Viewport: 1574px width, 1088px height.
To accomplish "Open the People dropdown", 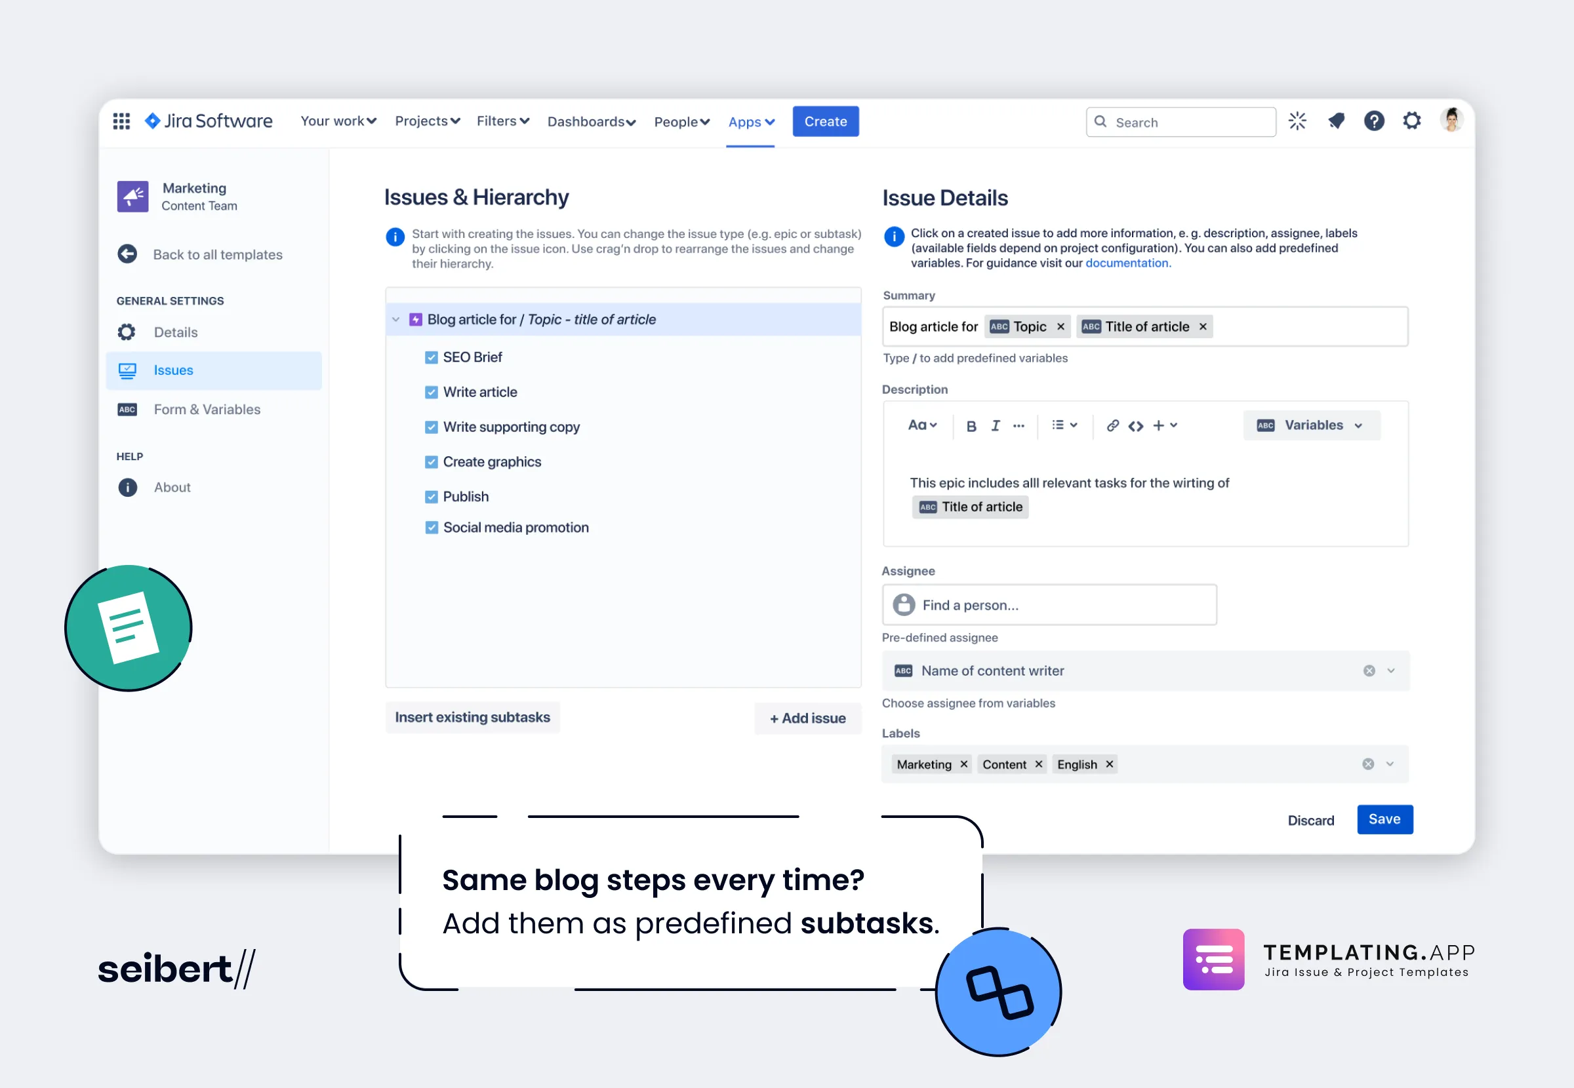I will tap(682, 122).
